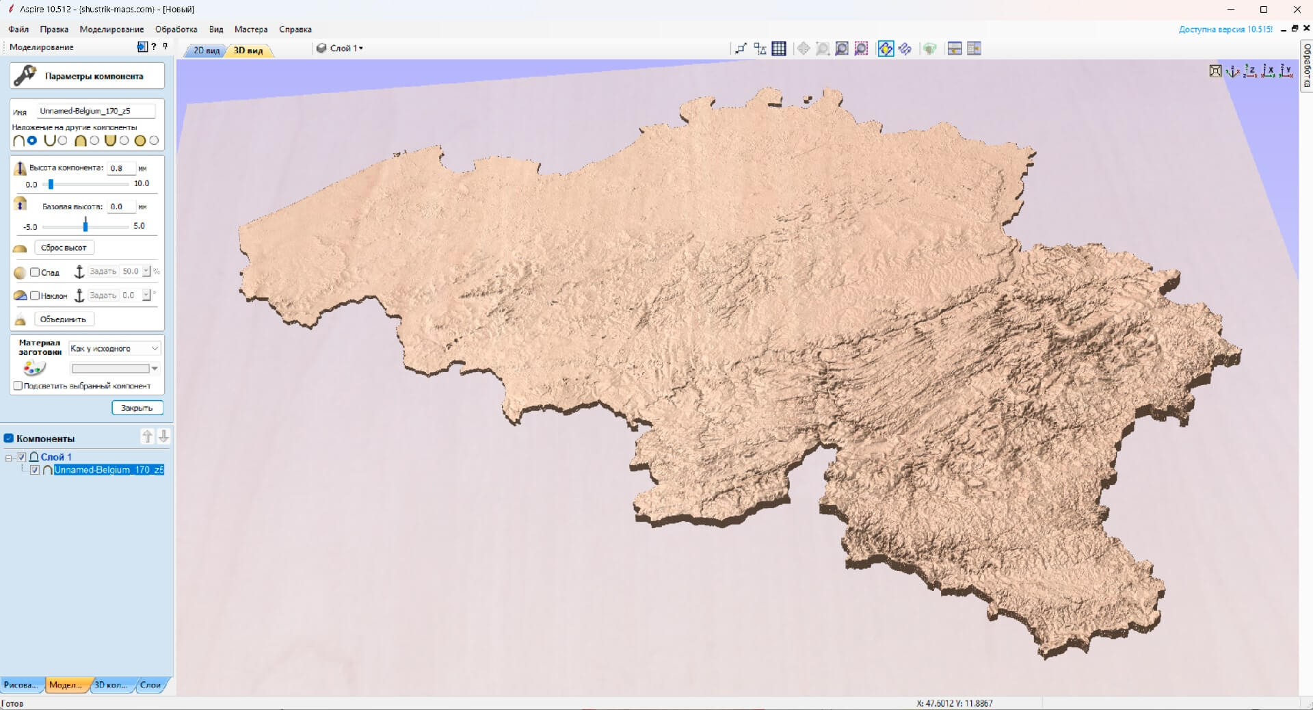Open the material color palette icon
Viewport: 1313px width, 710px height.
pyautogui.click(x=34, y=368)
